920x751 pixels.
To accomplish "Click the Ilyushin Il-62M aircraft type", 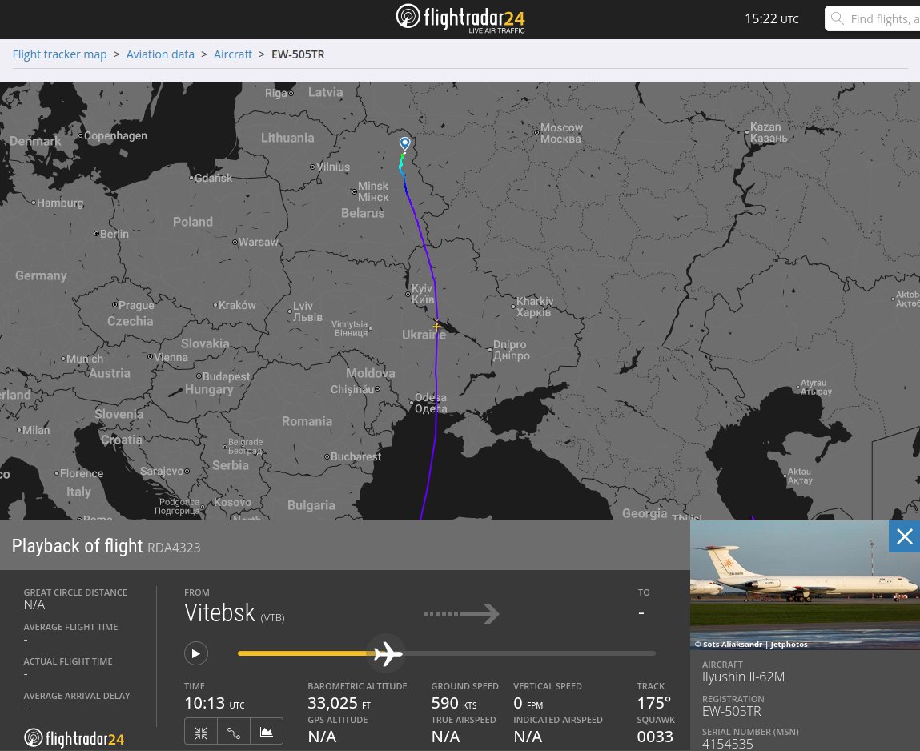I will [x=743, y=677].
